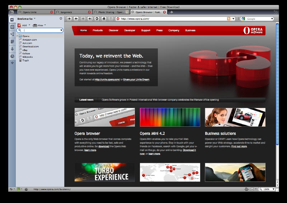The width and height of the screenshot is (287, 203).
Task: Toggle the panel sidebar button left of tabs
Action: pyautogui.click(x=12, y=12)
